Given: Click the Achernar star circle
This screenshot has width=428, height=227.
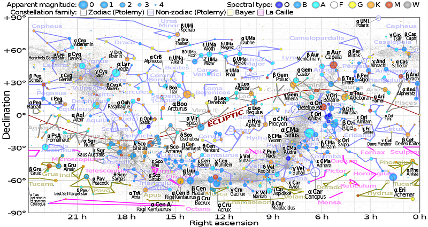Looking at the screenshot, I should 393,177.
